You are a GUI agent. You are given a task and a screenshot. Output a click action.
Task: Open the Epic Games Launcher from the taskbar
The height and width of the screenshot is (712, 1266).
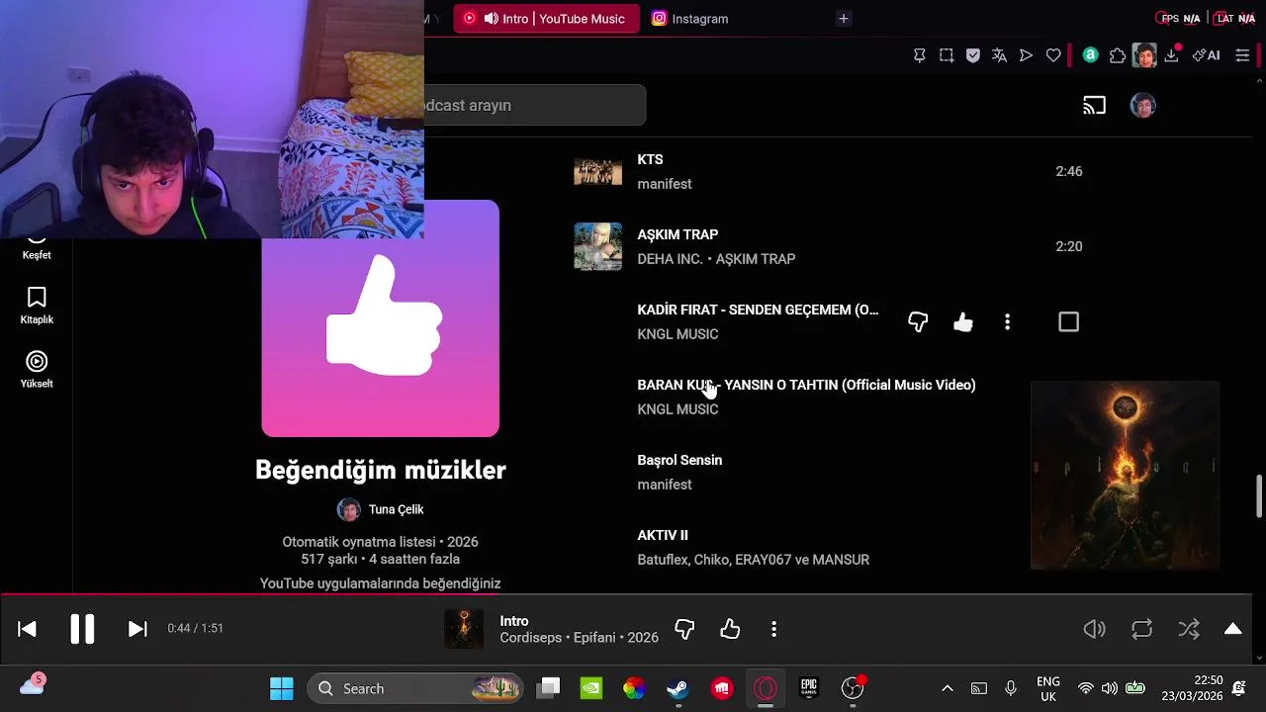coord(809,688)
